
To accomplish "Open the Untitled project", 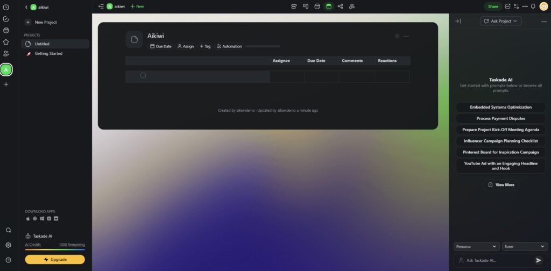I will pyautogui.click(x=55, y=44).
